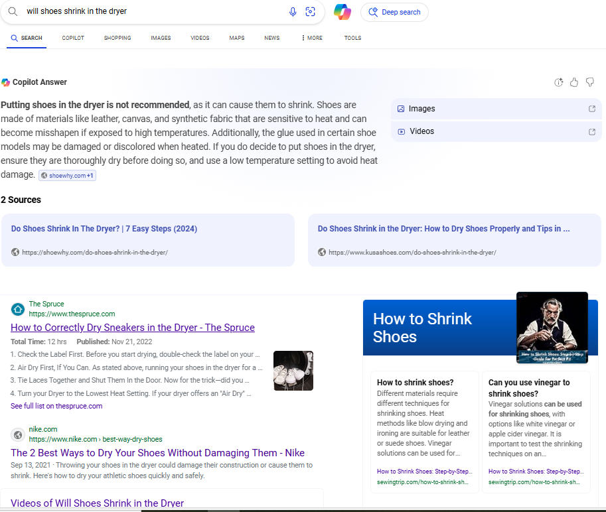Open external link icon beside Images
This screenshot has height=512, width=606.
(x=592, y=109)
